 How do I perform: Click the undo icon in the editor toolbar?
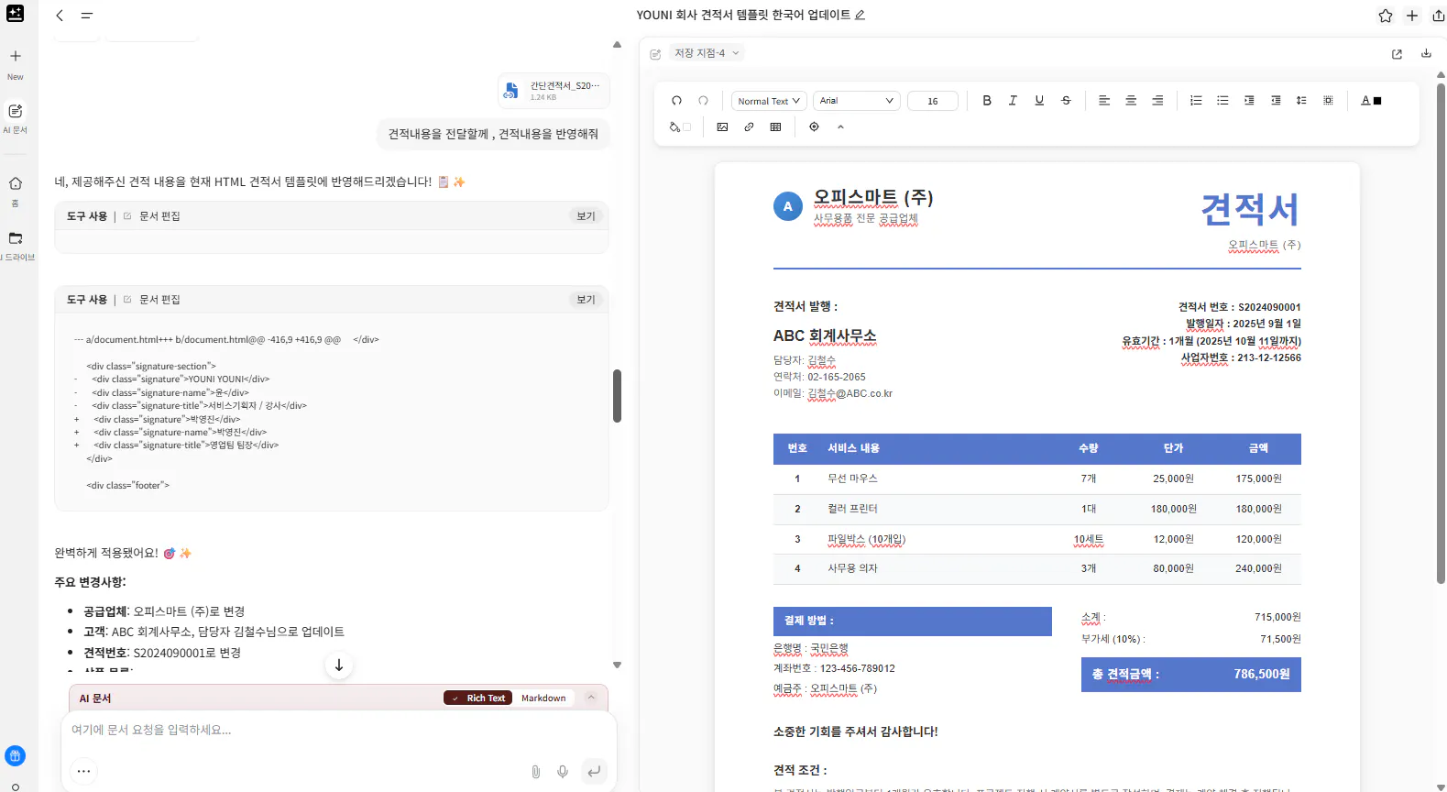click(676, 101)
